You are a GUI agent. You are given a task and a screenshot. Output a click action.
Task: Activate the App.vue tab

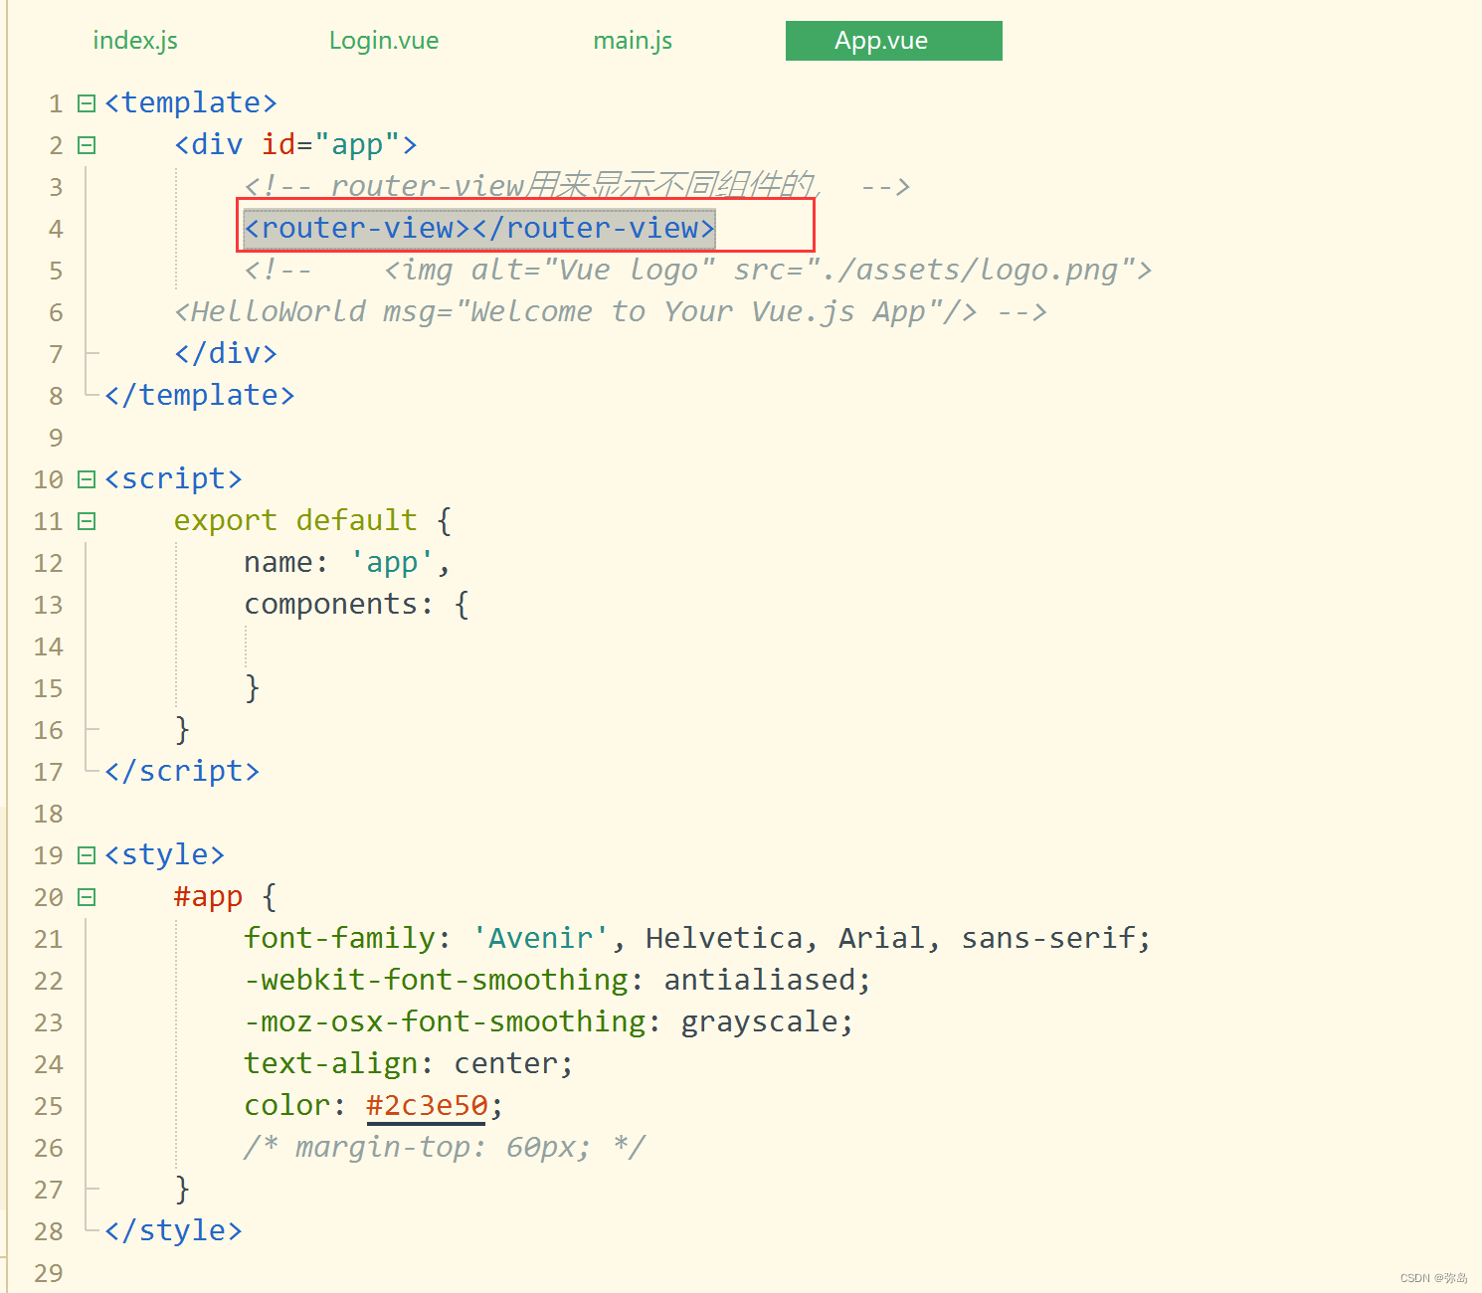coord(894,41)
